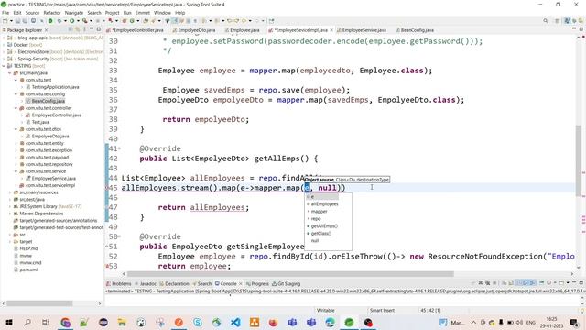This screenshot has height=330, width=586.
Task: Open the File menu
Action: coord(5,13)
